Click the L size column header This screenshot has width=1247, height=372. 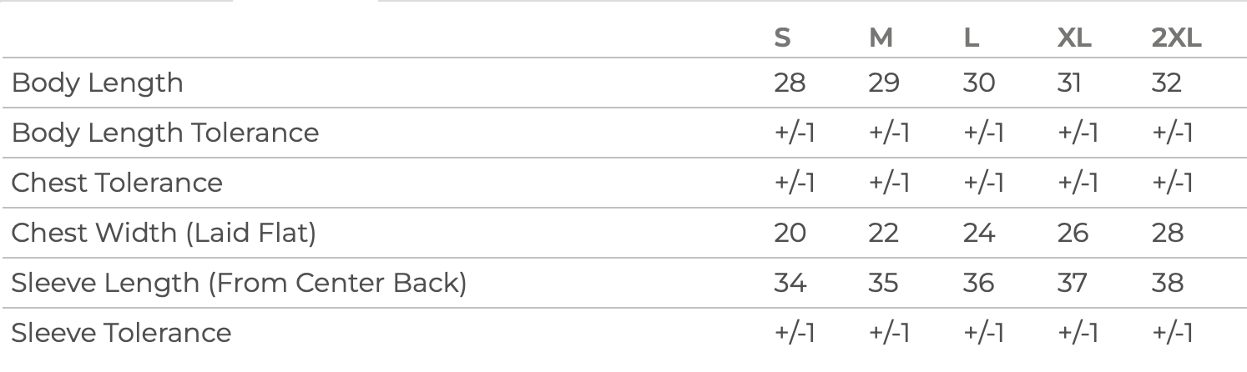(x=971, y=38)
